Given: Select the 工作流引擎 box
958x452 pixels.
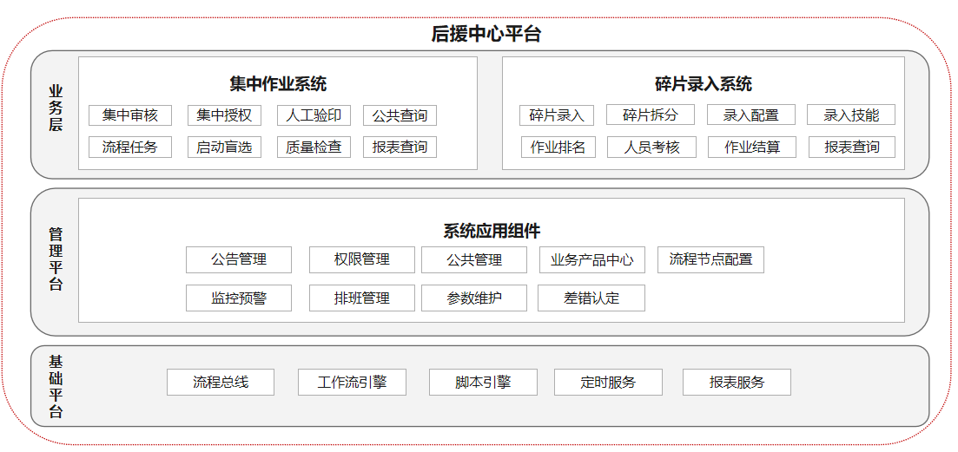Looking at the screenshot, I should pyautogui.click(x=352, y=383).
